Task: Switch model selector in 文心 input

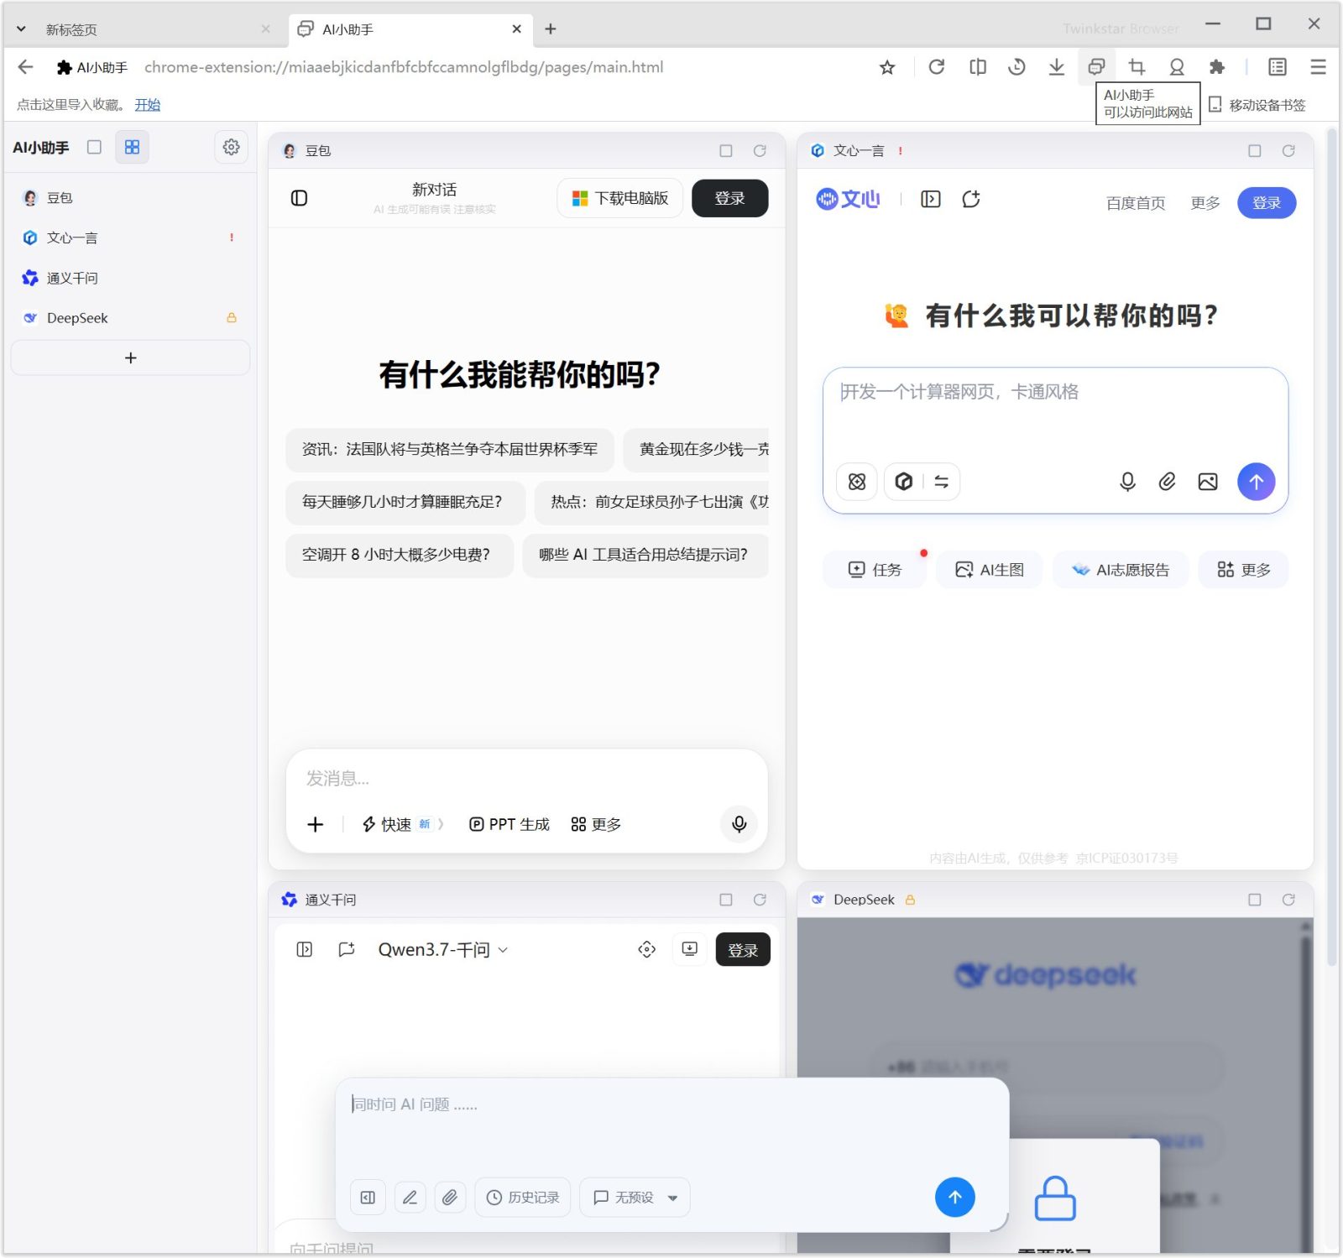Action: pyautogui.click(x=922, y=482)
